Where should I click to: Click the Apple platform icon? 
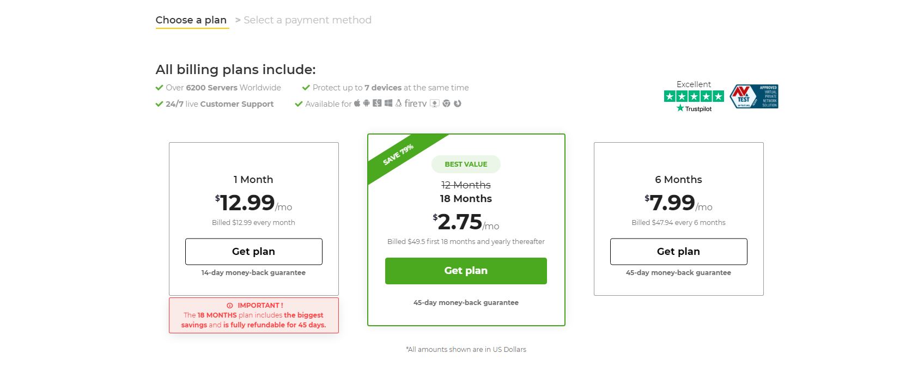click(x=357, y=103)
